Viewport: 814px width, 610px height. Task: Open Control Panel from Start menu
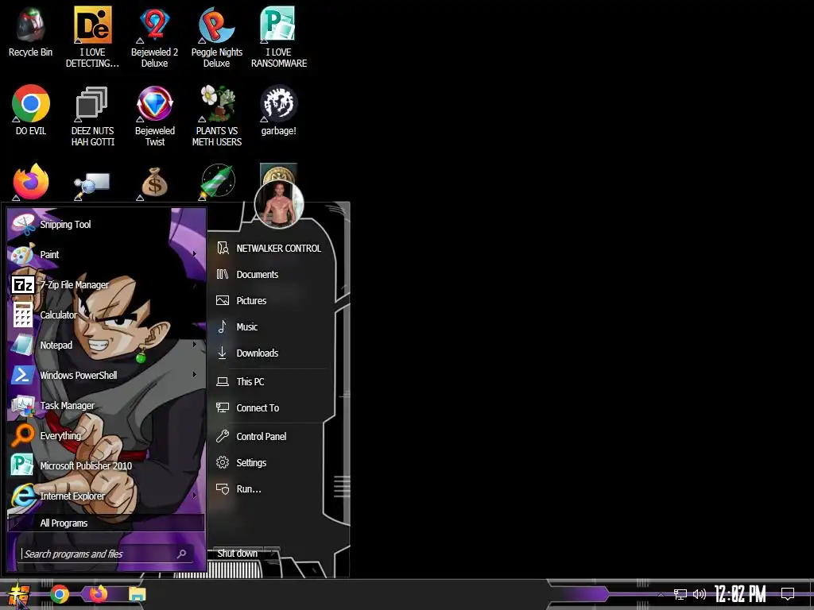click(269, 437)
